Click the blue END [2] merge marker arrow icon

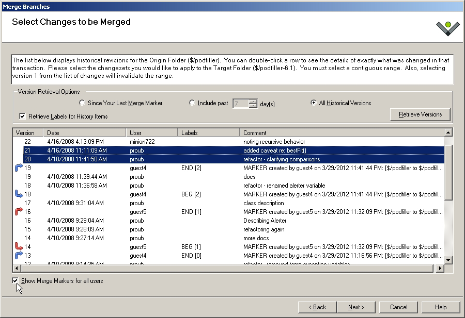[19, 168]
